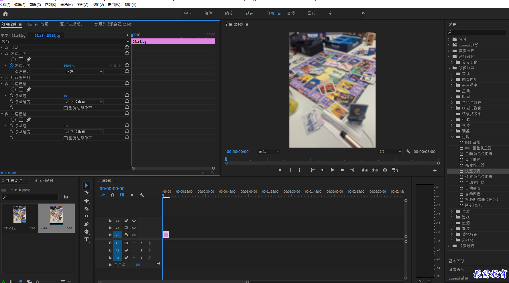Enable repeat edge pixels for second blur
509x283 pixels.
coord(66,138)
